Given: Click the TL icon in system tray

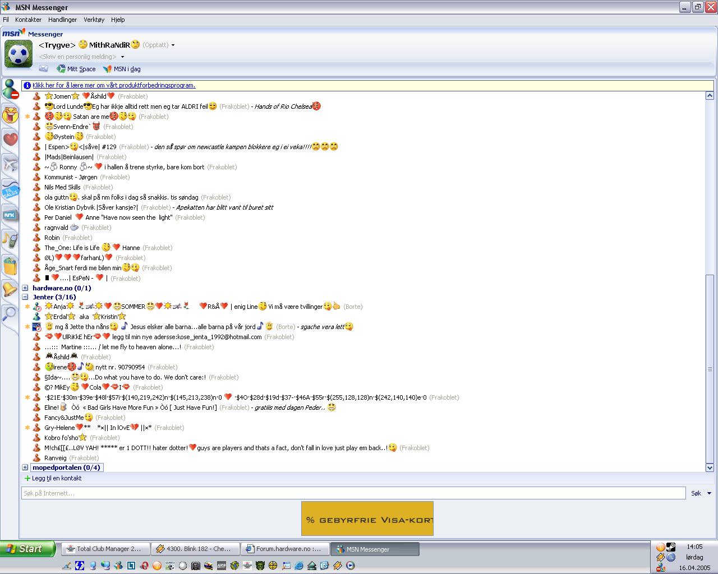Looking at the screenshot, I should [x=671, y=557].
